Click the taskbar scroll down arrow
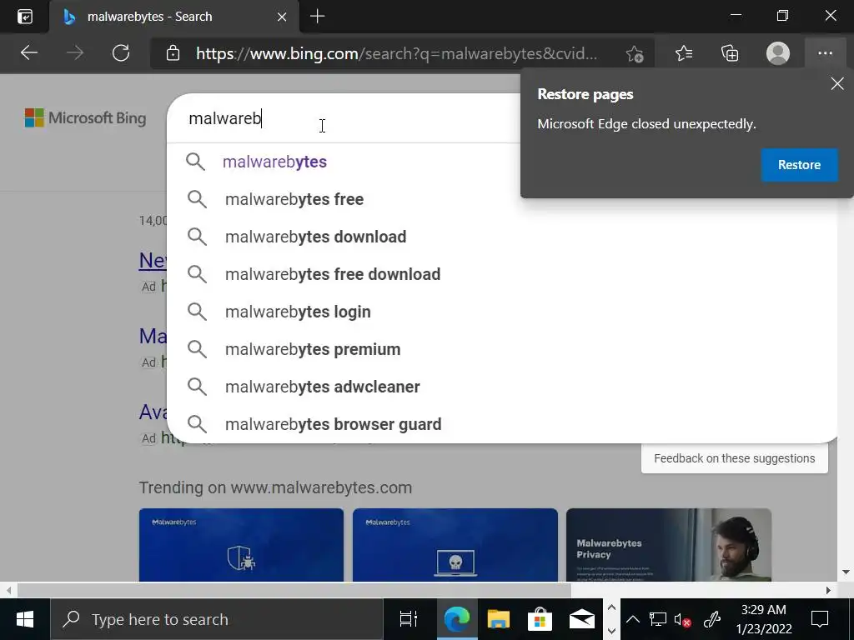 pos(611,631)
